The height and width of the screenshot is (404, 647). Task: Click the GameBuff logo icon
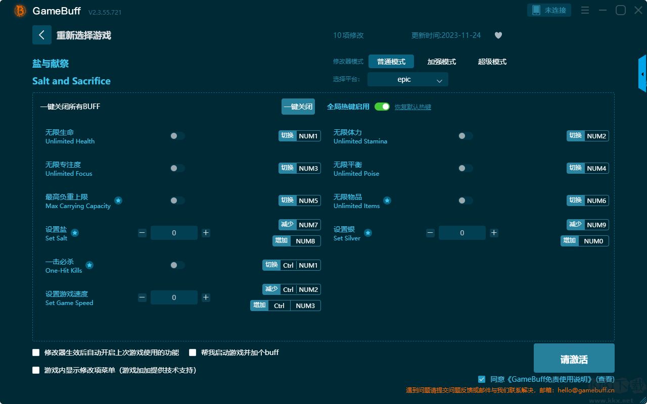[x=20, y=11]
